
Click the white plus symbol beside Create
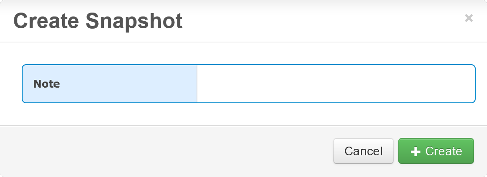coord(416,151)
